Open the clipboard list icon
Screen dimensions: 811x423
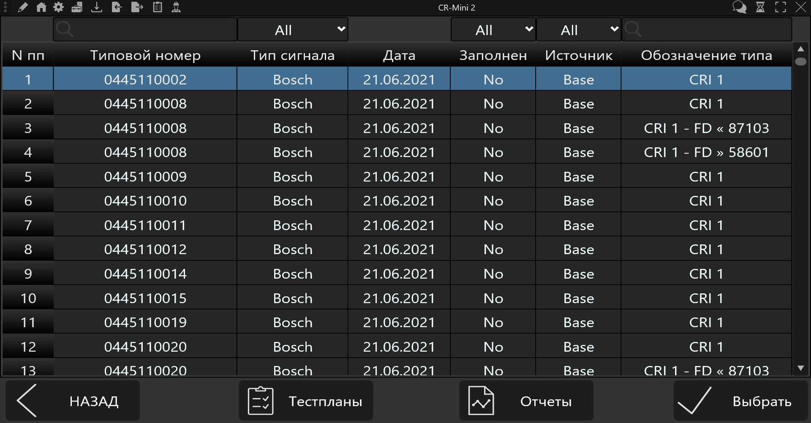157,7
